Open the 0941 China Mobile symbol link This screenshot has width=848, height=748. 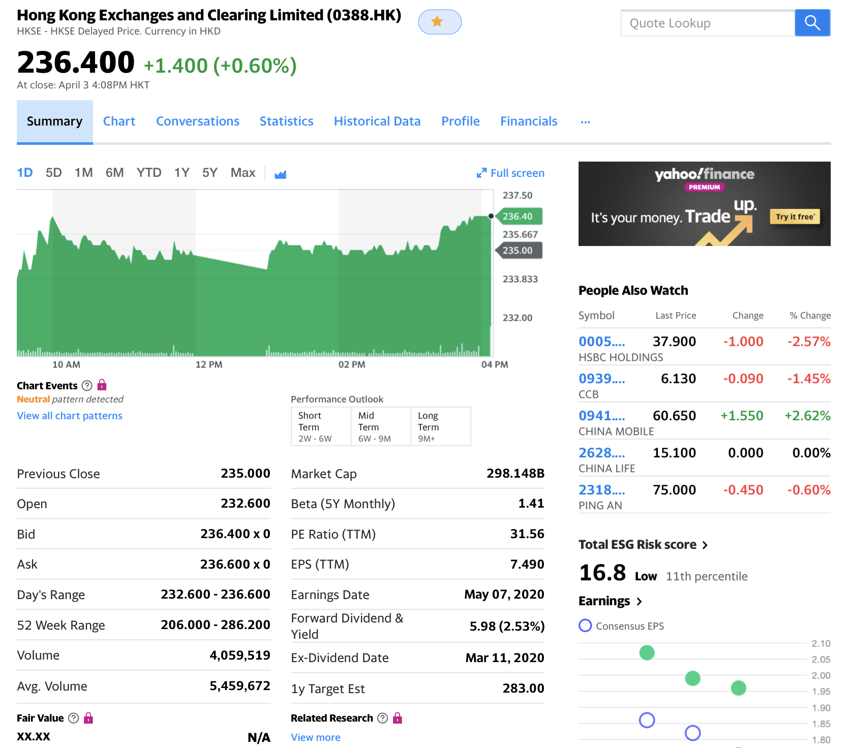click(x=602, y=416)
